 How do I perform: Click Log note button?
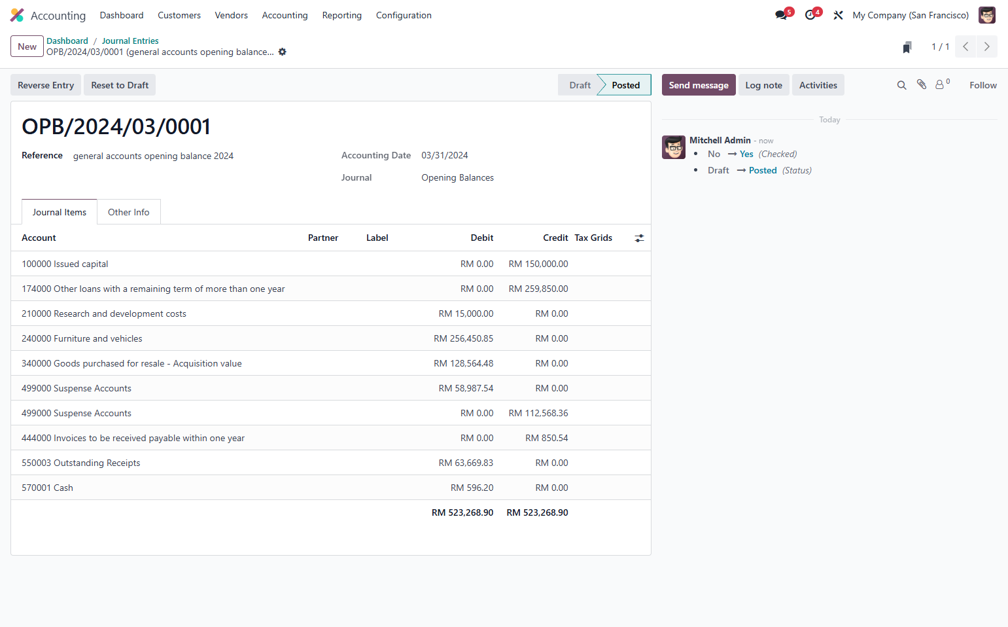(x=764, y=85)
